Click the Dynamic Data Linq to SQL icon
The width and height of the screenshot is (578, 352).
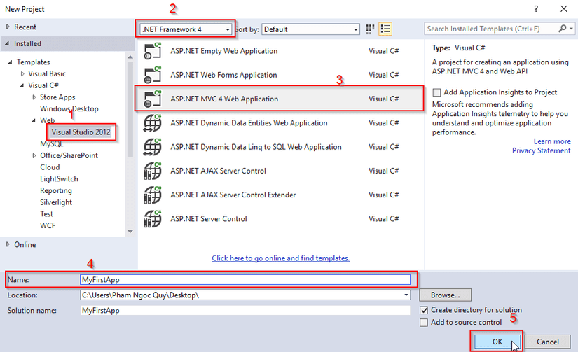(x=152, y=146)
